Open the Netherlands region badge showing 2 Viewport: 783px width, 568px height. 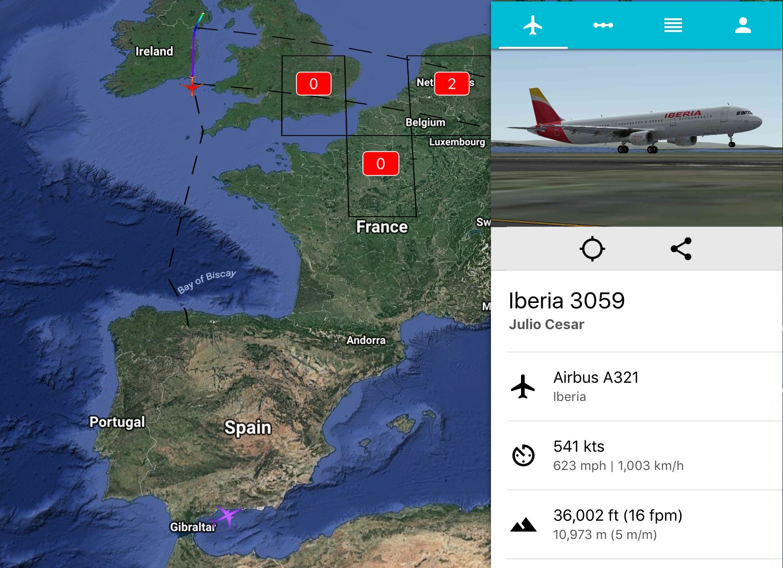[452, 84]
